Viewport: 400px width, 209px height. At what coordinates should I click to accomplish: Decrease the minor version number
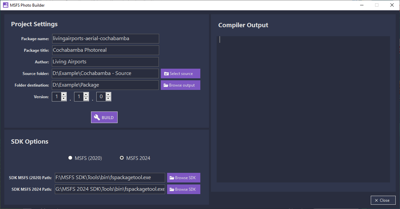[x=86, y=99]
